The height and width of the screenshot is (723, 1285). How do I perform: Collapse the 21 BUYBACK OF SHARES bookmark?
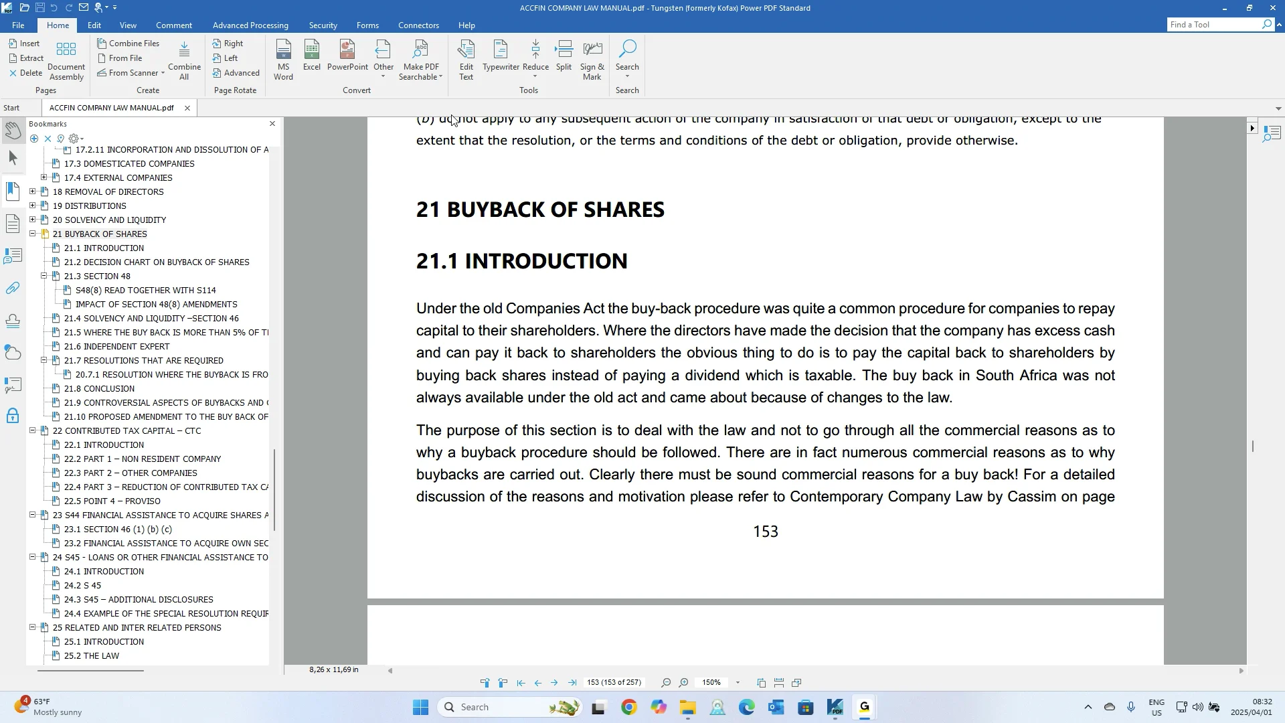pyautogui.click(x=33, y=234)
